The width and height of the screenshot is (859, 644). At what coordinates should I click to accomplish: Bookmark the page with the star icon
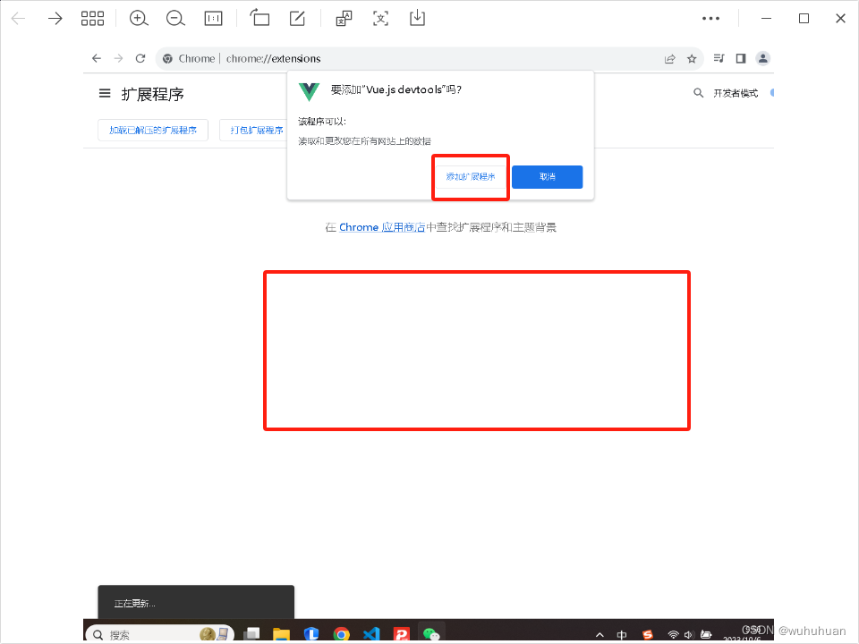[x=692, y=59]
